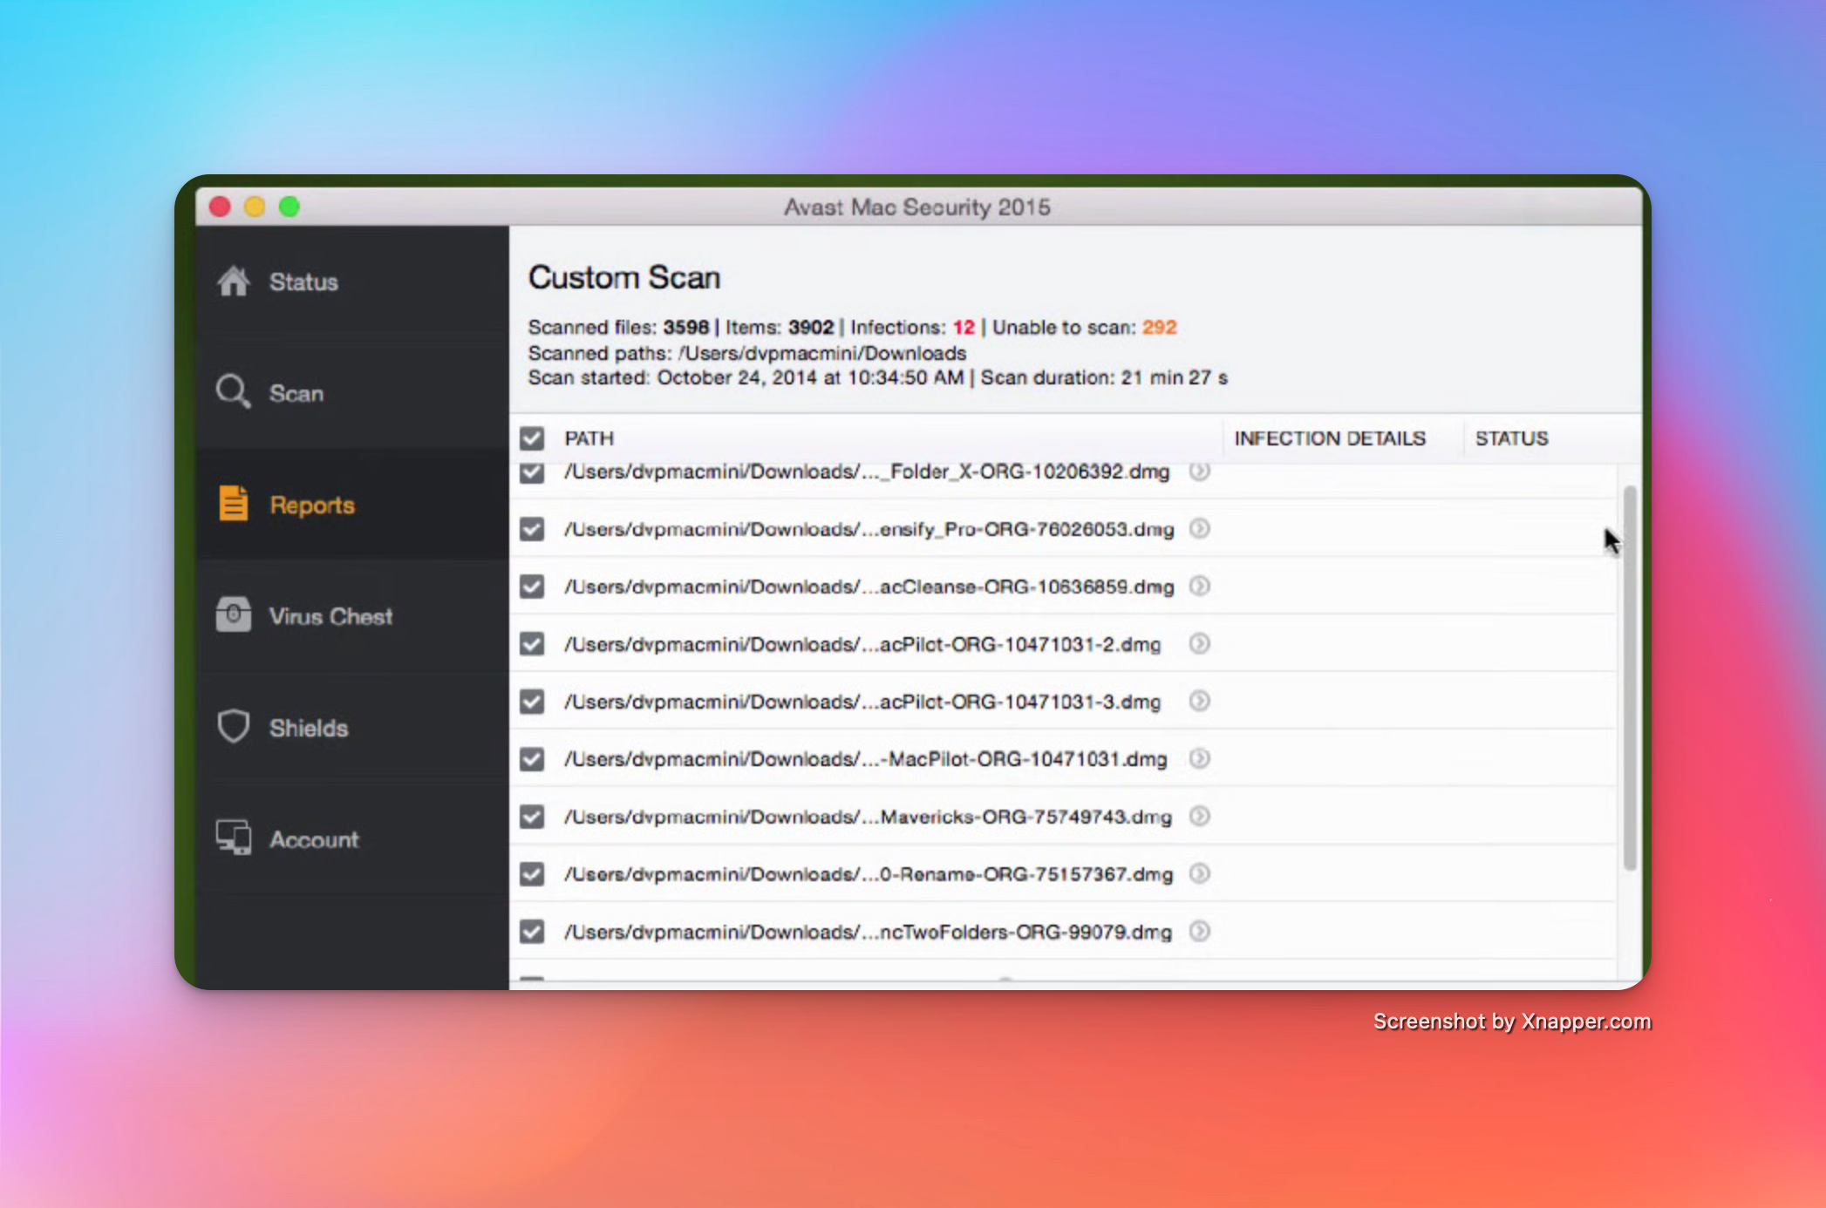Image resolution: width=1826 pixels, height=1208 pixels.
Task: Select the Reports document icon
Action: [234, 504]
